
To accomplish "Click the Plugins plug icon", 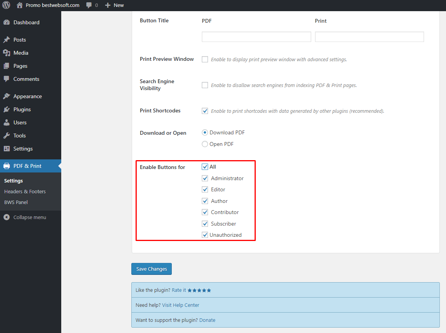I will click(7, 109).
